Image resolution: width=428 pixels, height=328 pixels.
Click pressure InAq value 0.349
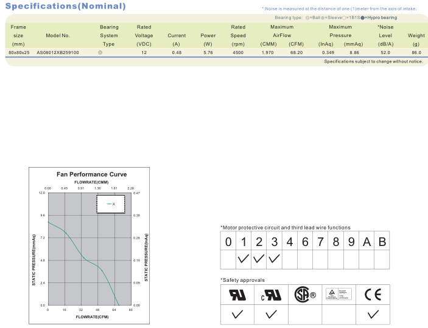(328, 53)
